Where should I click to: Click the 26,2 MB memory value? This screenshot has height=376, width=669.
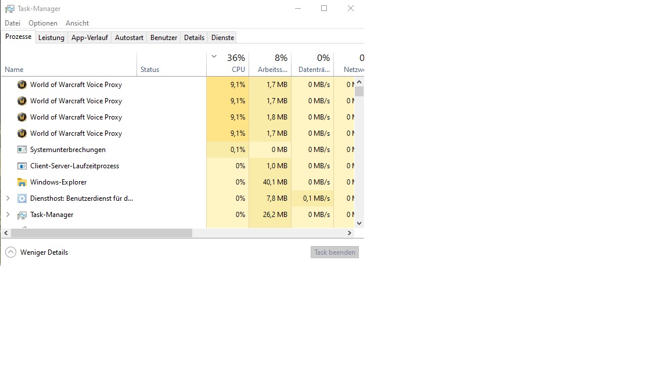tap(275, 215)
